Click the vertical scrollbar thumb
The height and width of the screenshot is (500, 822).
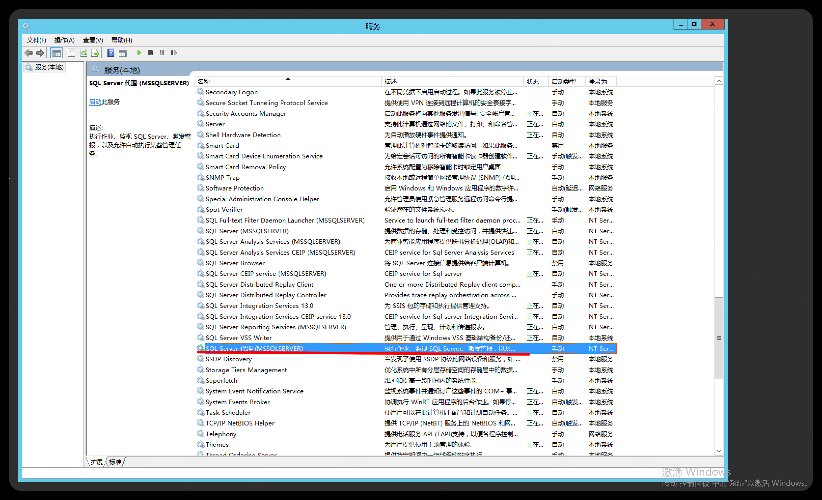(x=719, y=338)
